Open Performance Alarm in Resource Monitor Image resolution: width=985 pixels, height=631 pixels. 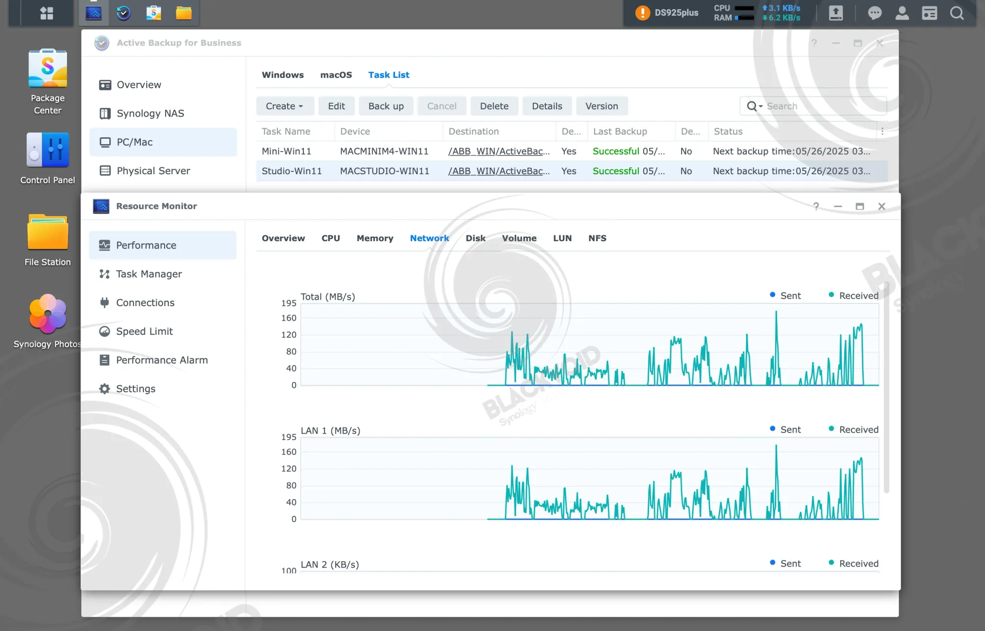[x=163, y=360]
